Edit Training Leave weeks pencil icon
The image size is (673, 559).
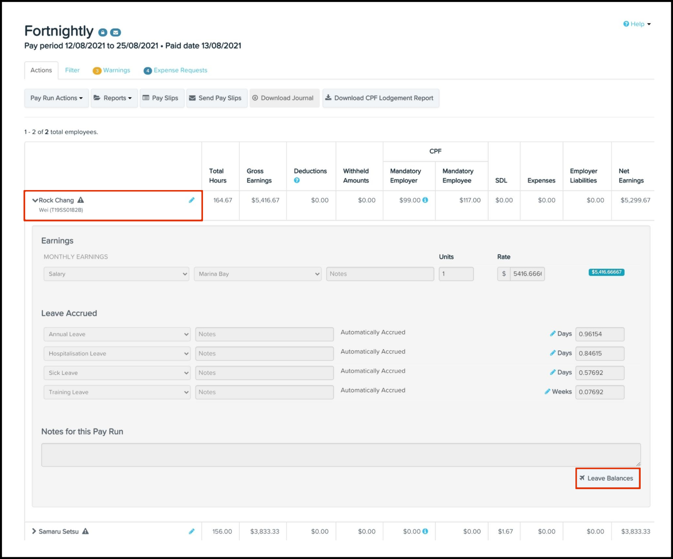click(x=547, y=391)
